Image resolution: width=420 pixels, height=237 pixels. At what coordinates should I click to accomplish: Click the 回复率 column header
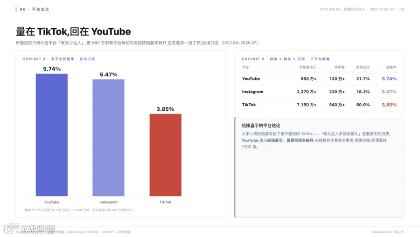392,67
